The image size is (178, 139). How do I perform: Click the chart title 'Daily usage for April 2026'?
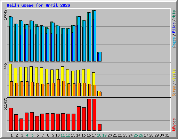coord(38,5)
